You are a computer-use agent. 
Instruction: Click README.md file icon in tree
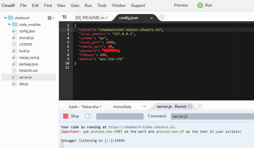(x=14, y=71)
